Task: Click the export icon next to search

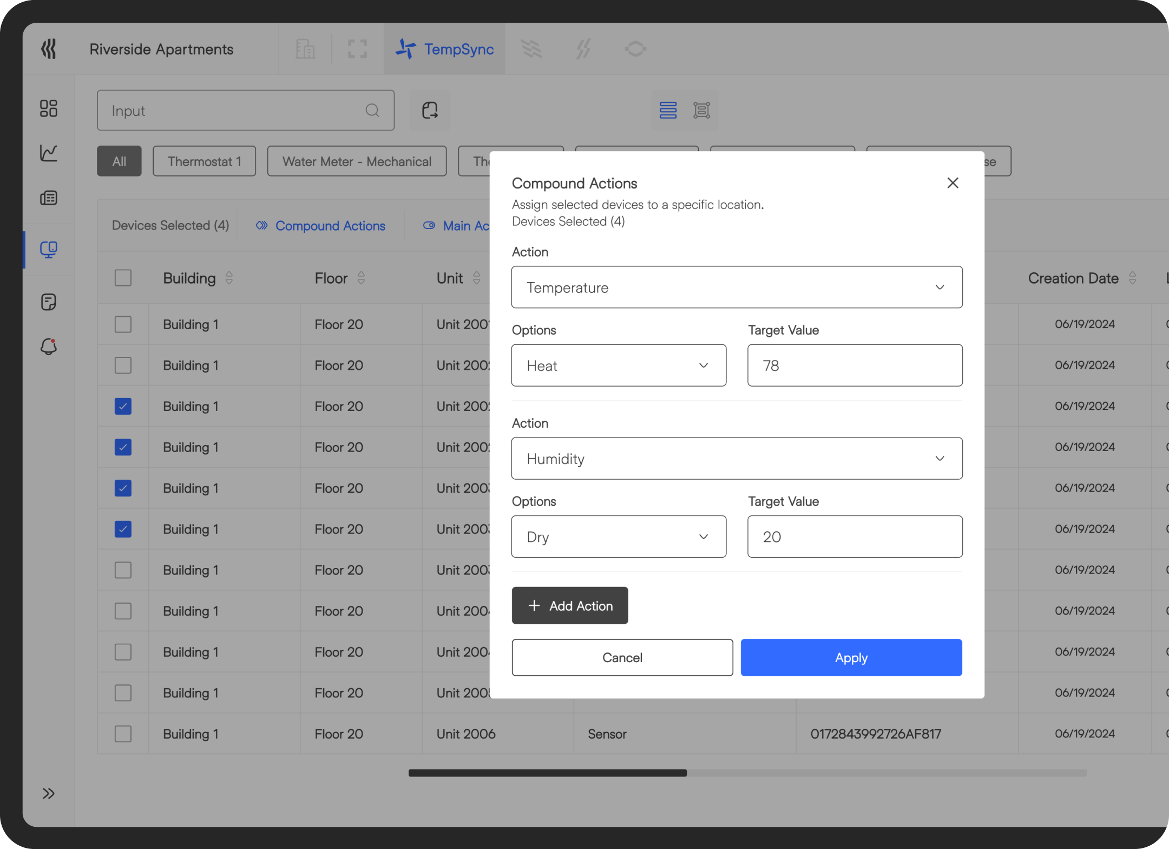Action: (430, 110)
